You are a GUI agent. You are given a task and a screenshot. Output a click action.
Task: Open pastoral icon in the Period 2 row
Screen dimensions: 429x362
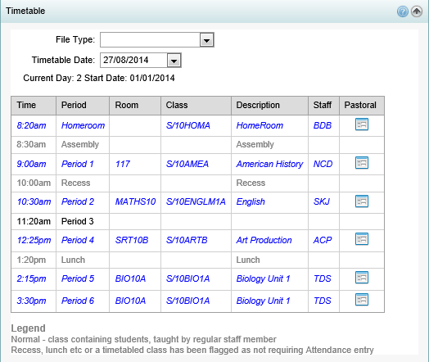coord(362,201)
